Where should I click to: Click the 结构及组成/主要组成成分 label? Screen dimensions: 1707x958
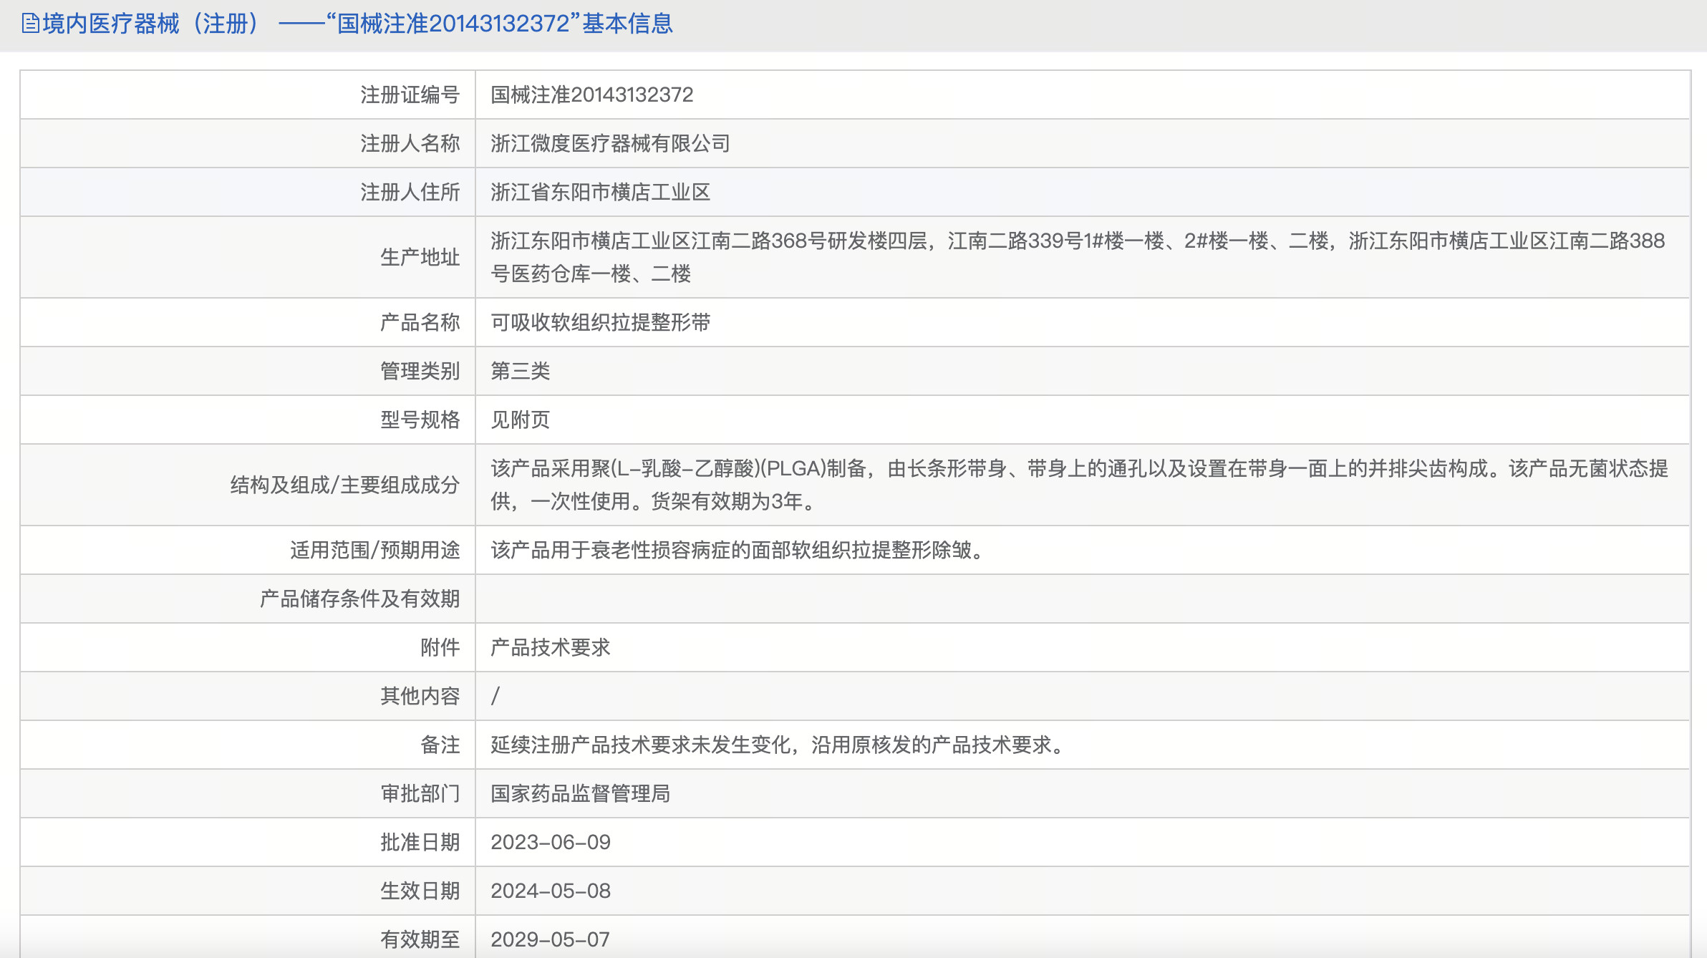point(344,485)
